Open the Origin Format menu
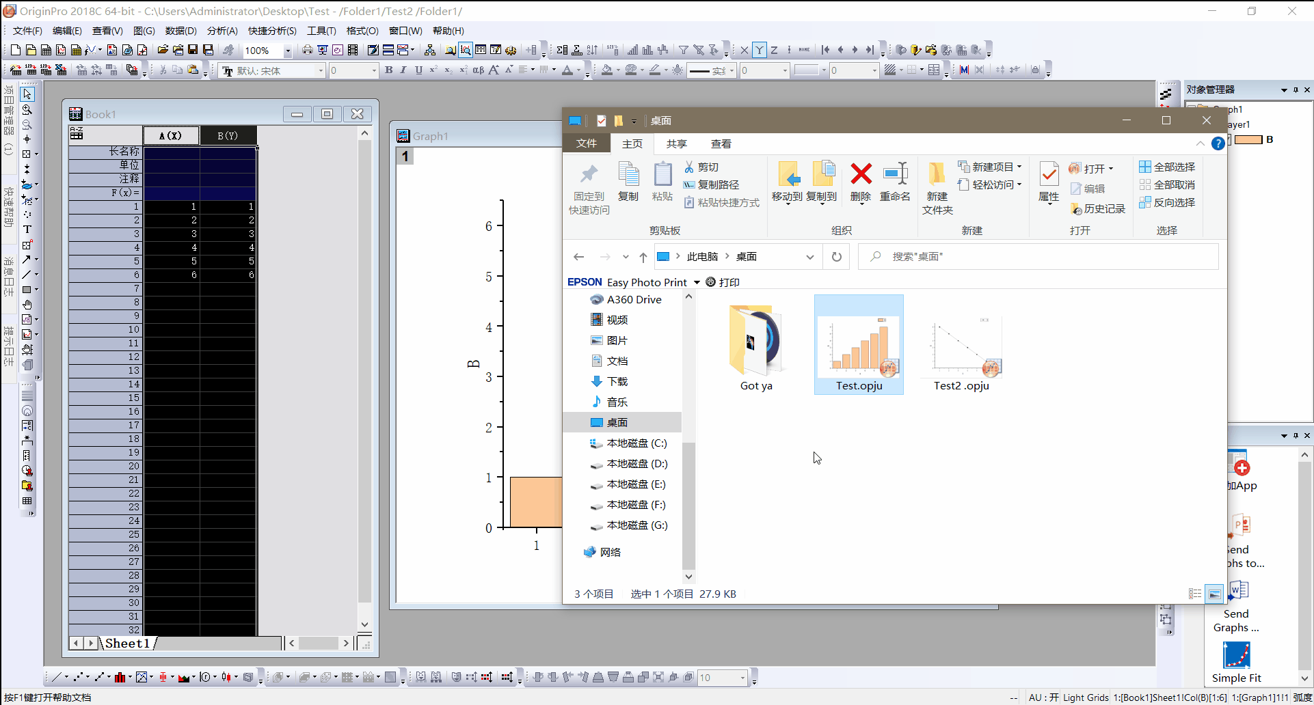1314x705 pixels. click(362, 31)
